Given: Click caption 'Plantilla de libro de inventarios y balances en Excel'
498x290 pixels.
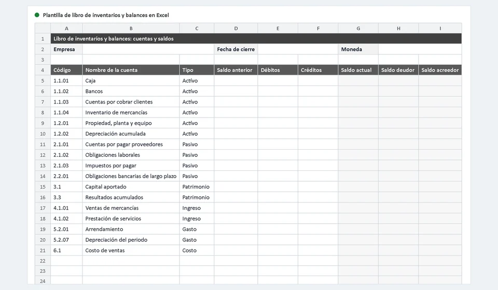Looking at the screenshot, I should pos(106,15).
